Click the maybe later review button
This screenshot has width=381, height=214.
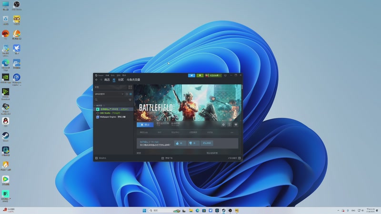click(x=207, y=143)
